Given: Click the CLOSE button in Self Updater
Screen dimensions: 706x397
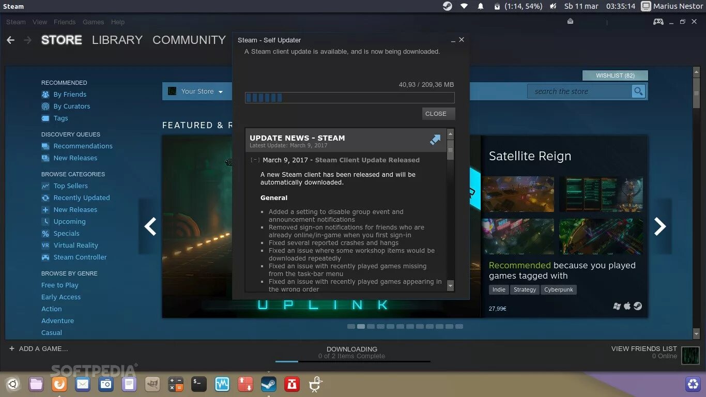Looking at the screenshot, I should pos(438,114).
